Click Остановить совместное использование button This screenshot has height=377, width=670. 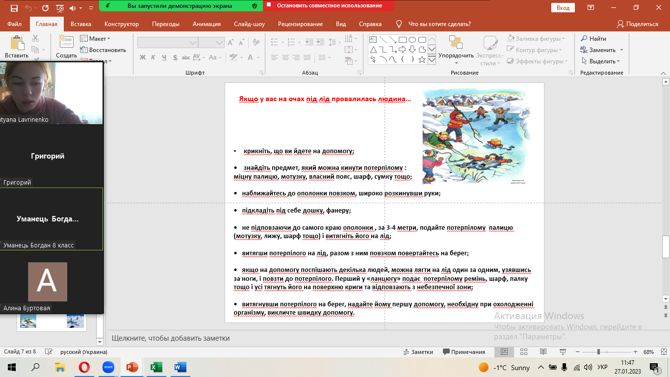329,6
